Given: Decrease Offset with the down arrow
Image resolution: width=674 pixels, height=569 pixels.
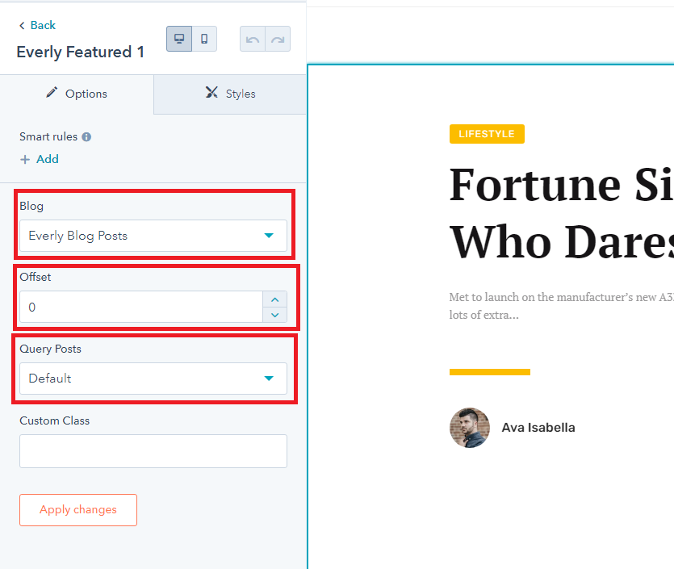Looking at the screenshot, I should [275, 315].
